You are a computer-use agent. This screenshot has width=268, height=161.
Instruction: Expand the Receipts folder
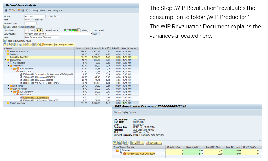coord(5,54)
